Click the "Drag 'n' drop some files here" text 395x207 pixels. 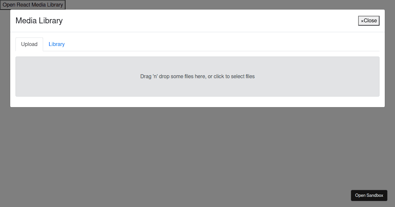(173, 76)
